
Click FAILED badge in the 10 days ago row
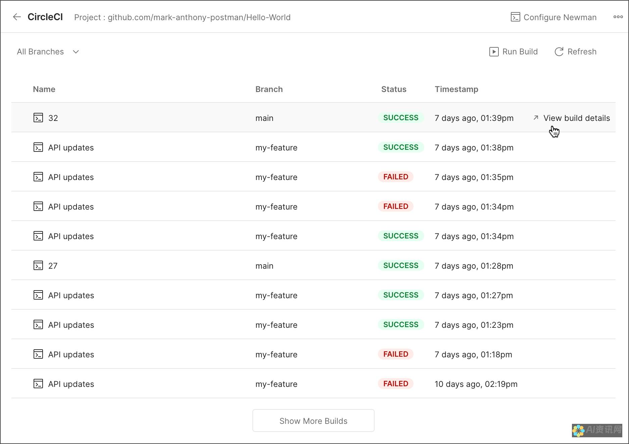click(x=396, y=384)
